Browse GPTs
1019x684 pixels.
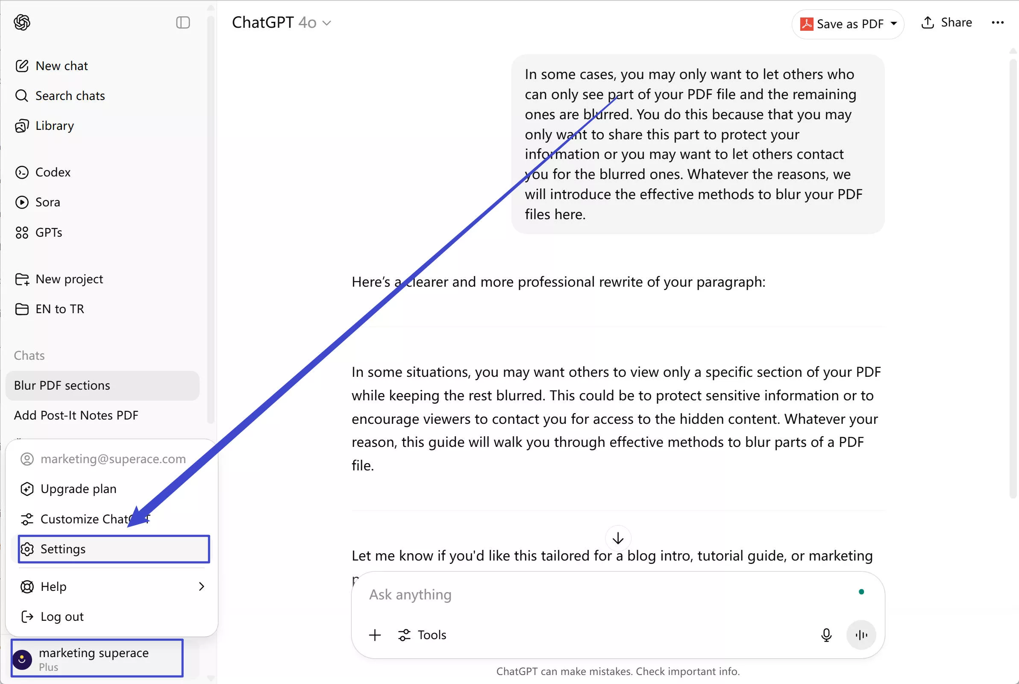coord(48,232)
